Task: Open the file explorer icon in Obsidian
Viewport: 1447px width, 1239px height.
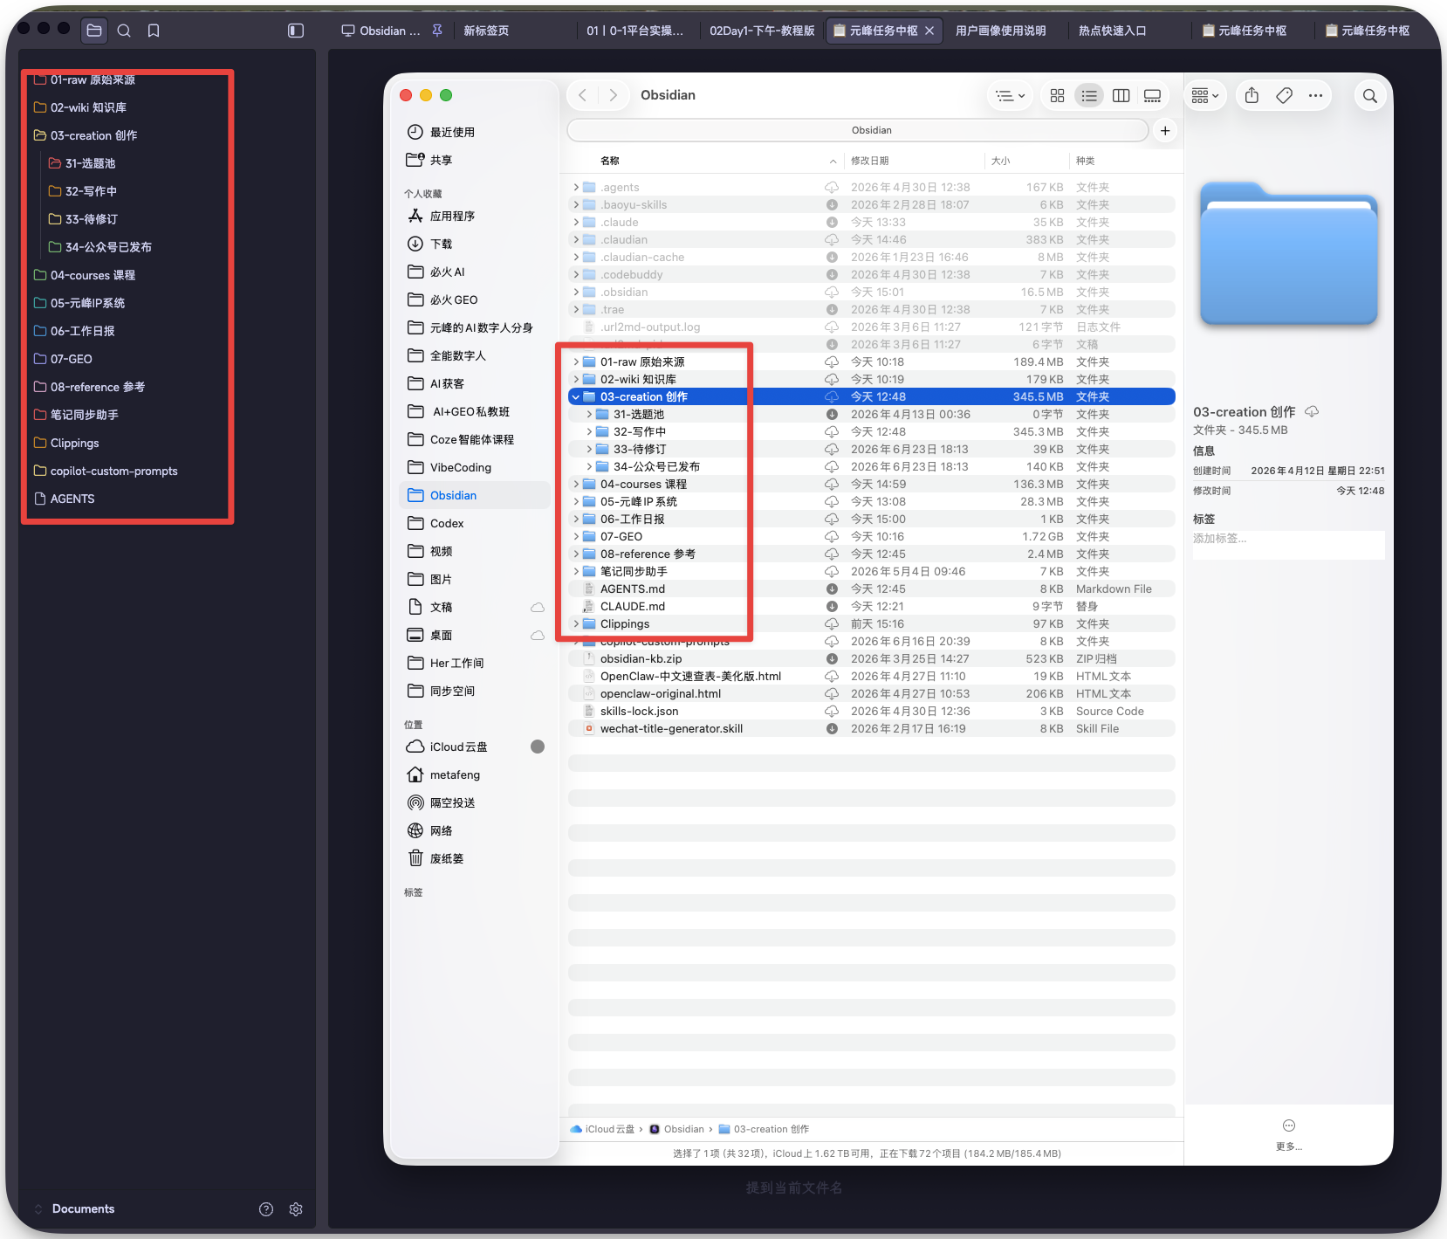Action: tap(94, 31)
